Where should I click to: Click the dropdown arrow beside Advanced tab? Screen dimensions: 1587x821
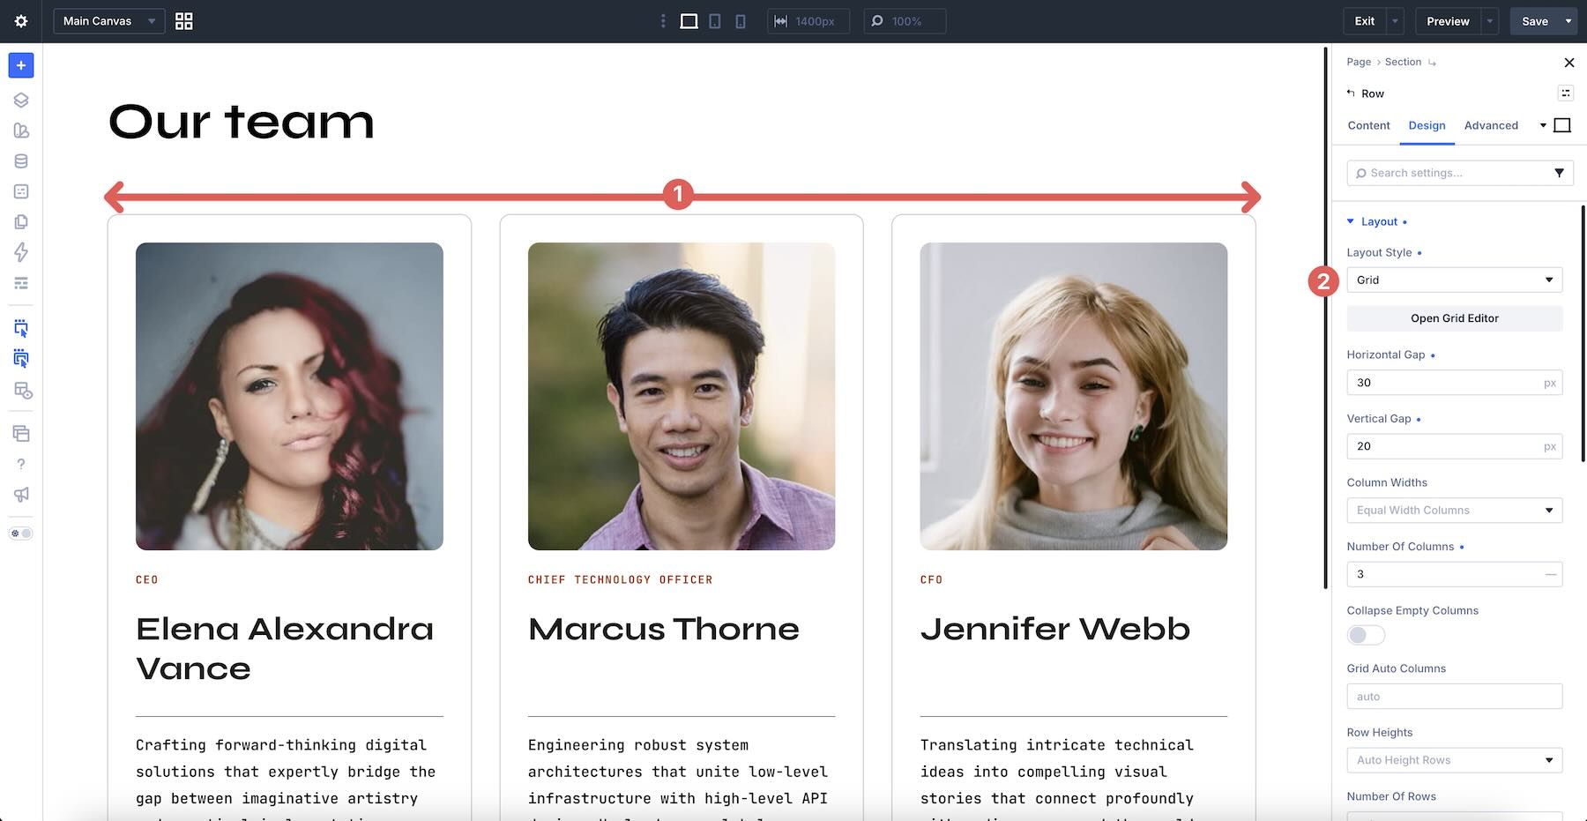tap(1543, 125)
